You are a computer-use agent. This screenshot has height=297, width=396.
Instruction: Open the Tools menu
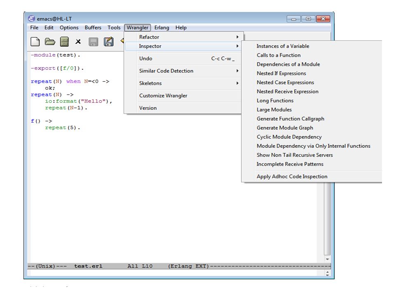tap(114, 28)
